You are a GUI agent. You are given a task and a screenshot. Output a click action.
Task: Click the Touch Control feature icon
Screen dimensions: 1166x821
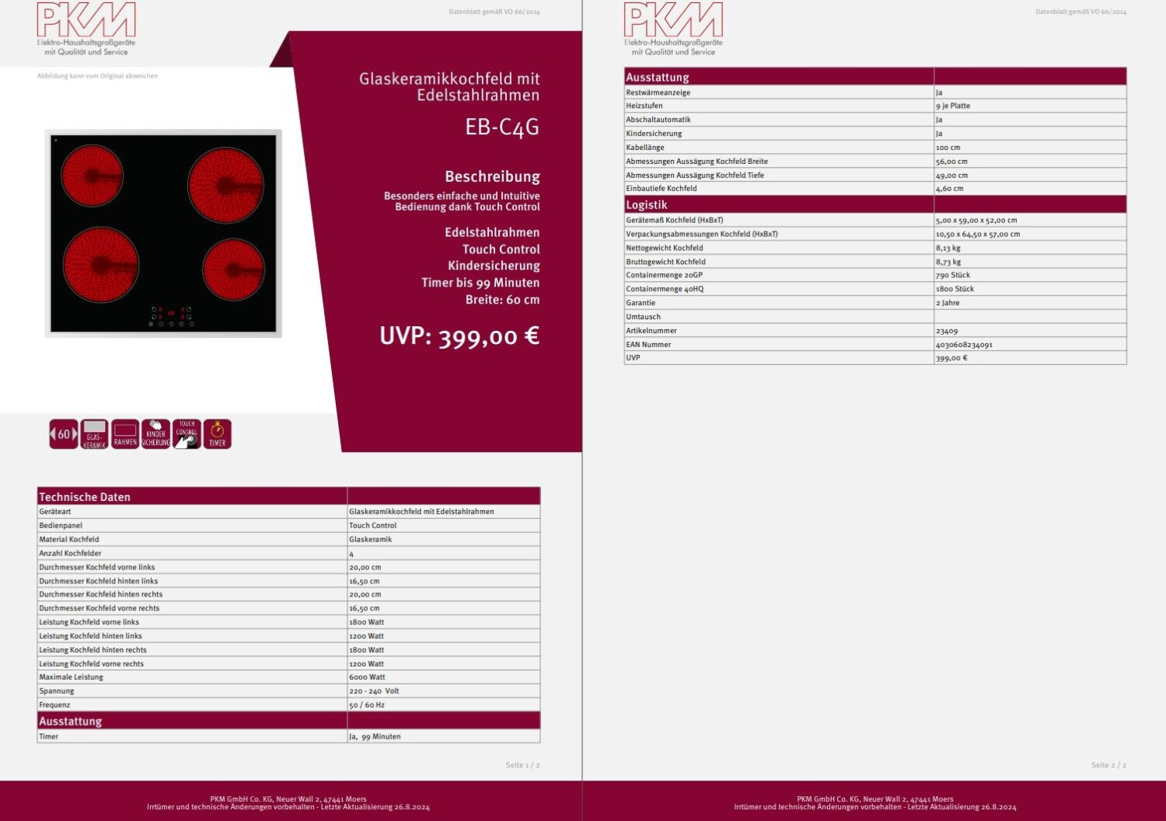(187, 434)
